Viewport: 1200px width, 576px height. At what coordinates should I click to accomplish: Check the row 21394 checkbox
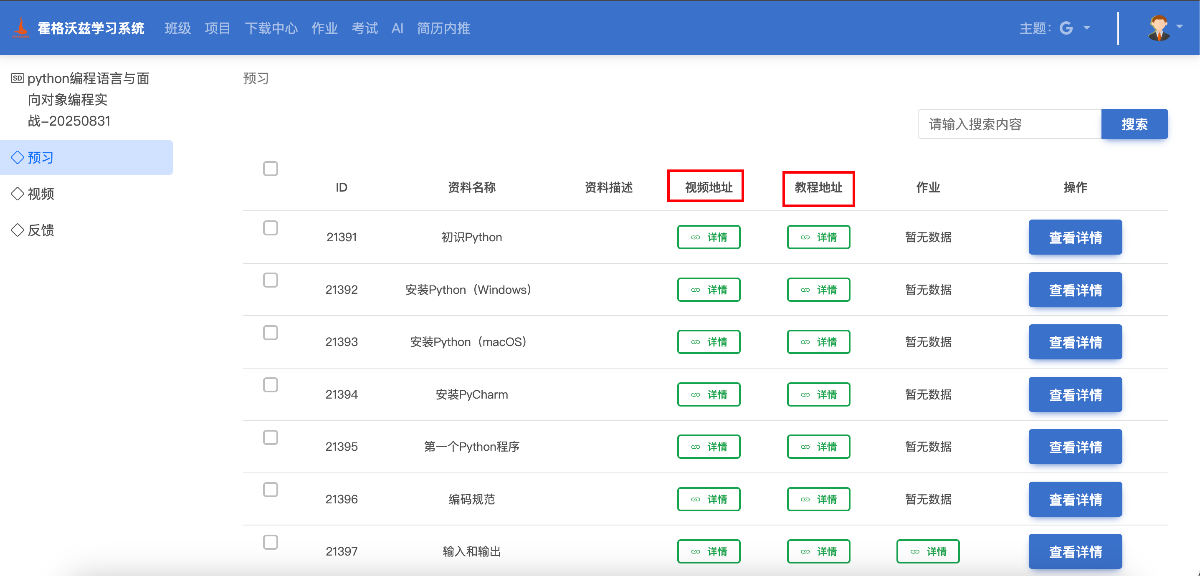tap(271, 384)
